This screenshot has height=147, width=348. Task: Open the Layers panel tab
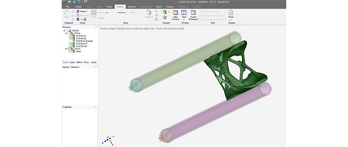tap(73, 62)
